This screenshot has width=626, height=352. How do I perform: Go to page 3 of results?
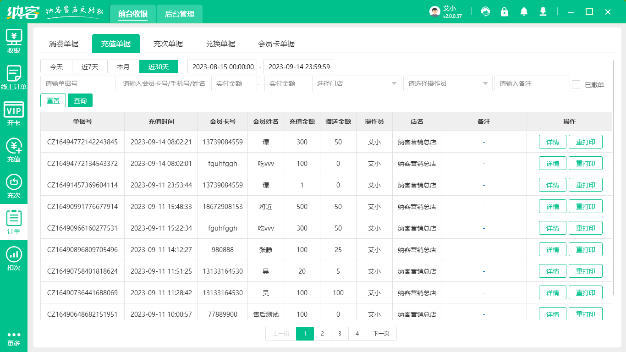(x=340, y=334)
